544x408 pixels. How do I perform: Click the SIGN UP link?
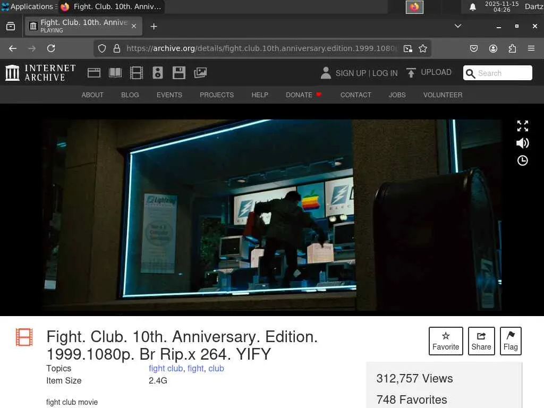[351, 73]
